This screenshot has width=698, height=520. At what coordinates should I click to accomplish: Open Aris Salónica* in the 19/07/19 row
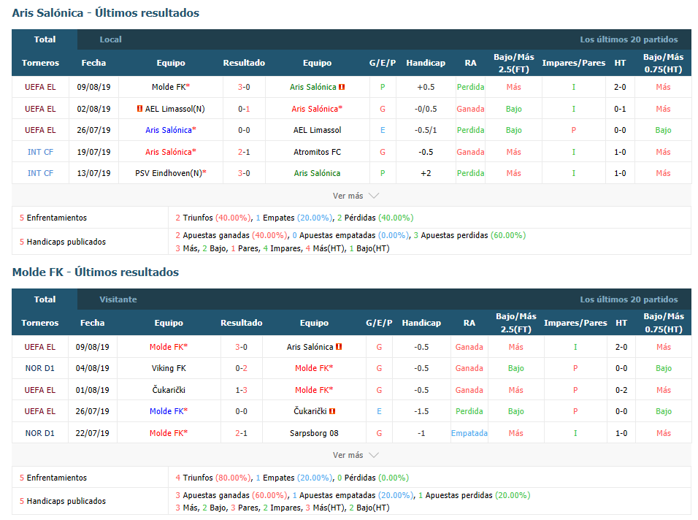[171, 152]
